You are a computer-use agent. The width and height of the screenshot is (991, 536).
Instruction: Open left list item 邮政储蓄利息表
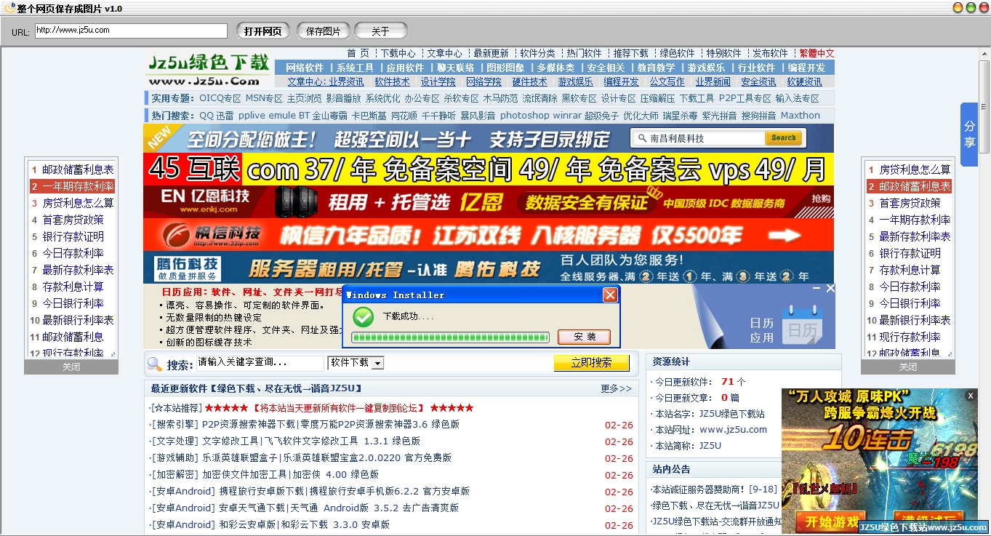click(x=78, y=169)
